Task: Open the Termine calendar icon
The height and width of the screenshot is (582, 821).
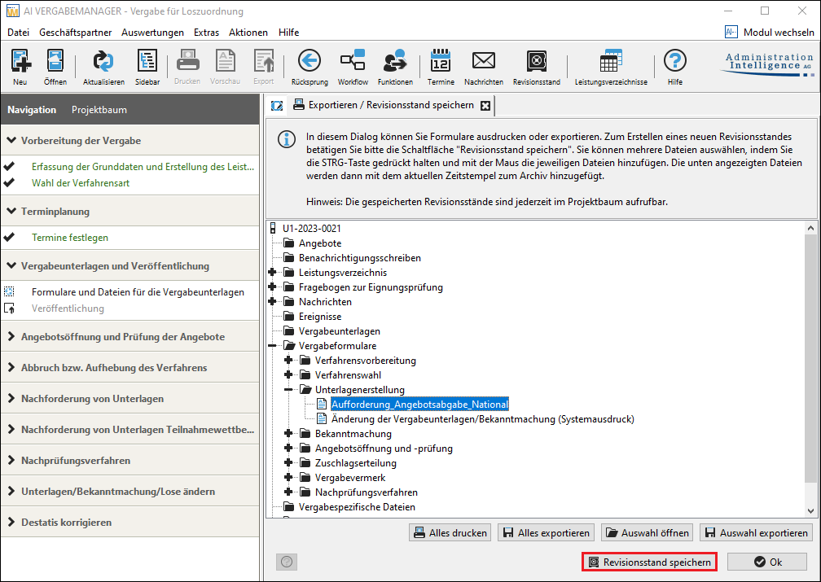Action: 441,61
